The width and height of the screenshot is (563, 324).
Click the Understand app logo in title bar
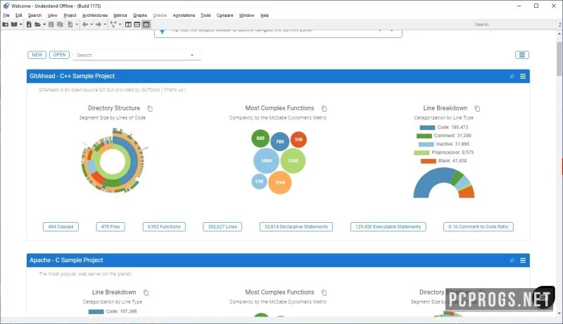coord(6,6)
